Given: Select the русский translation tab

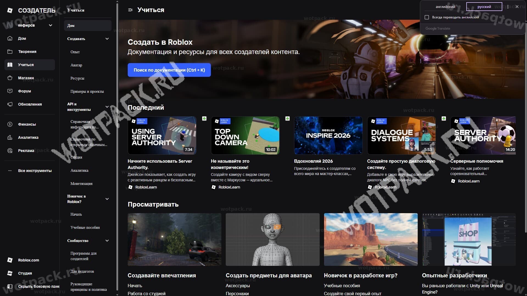Looking at the screenshot, I should click(484, 7).
